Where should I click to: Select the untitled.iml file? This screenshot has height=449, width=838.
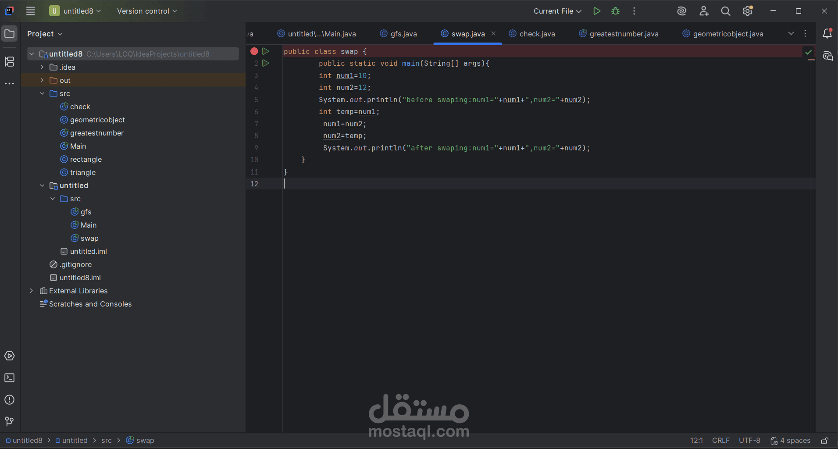click(x=88, y=251)
